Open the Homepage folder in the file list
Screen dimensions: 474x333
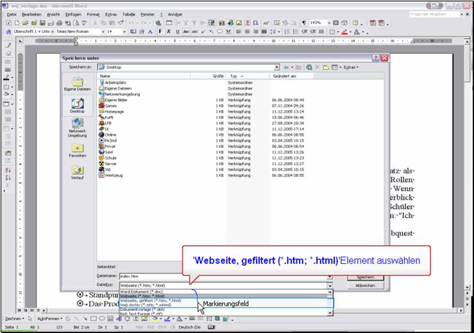(114, 111)
